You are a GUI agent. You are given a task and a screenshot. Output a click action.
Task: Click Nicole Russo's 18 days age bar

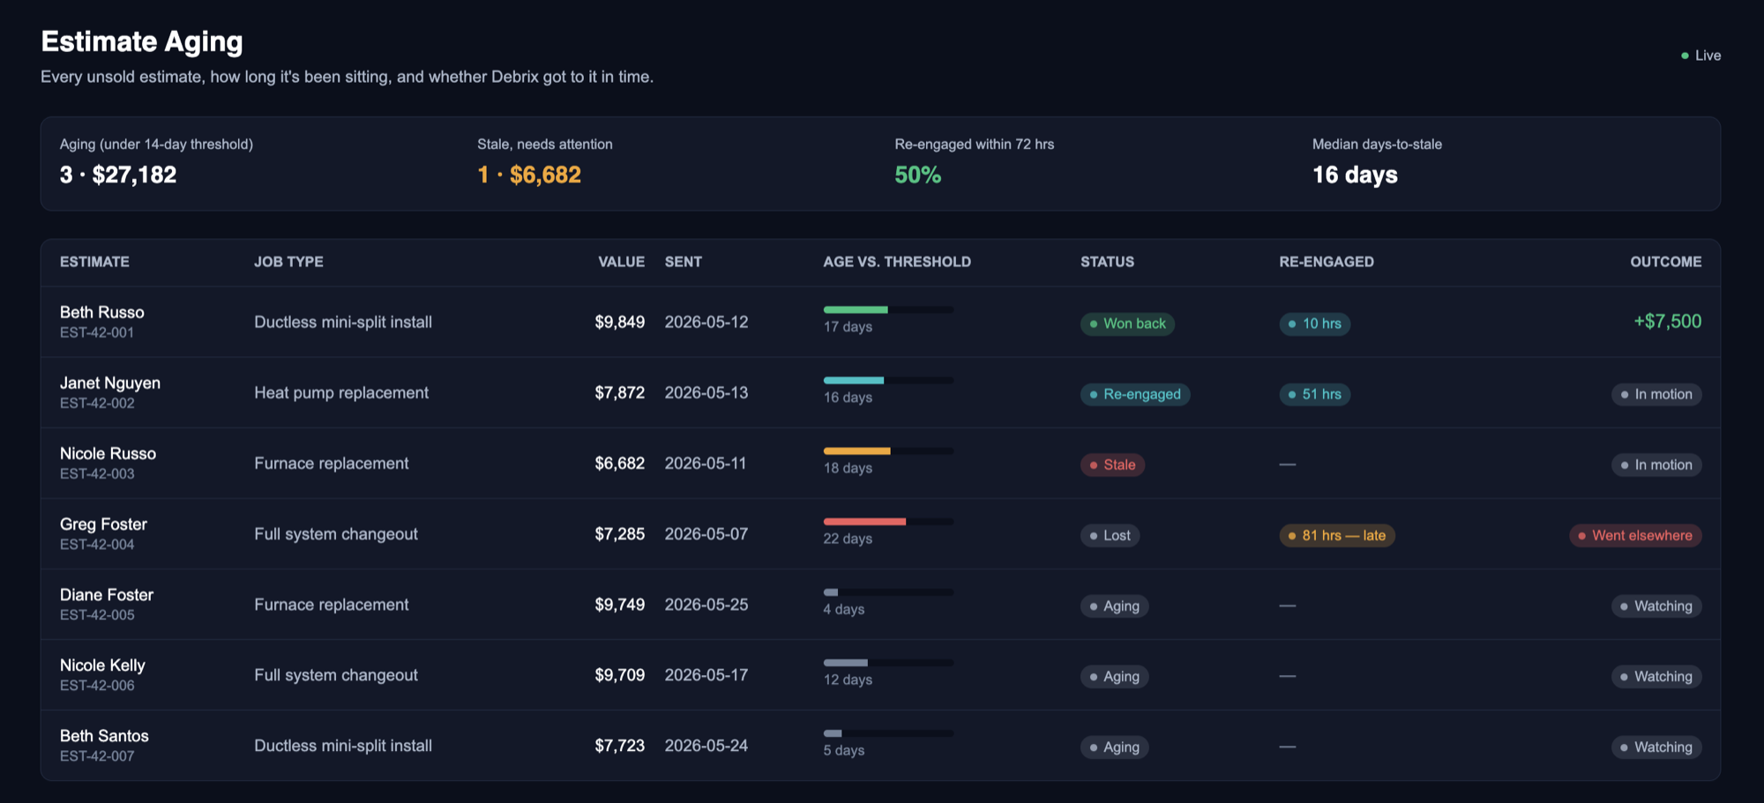point(888,450)
